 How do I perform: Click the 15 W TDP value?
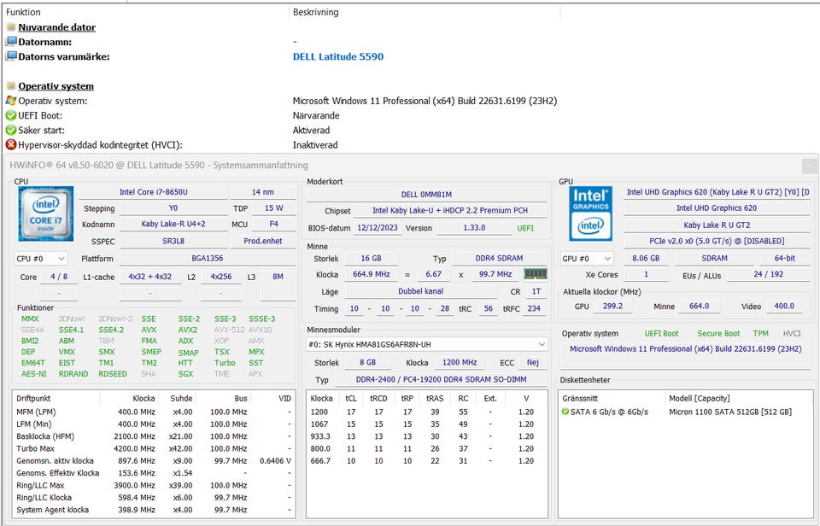273,208
